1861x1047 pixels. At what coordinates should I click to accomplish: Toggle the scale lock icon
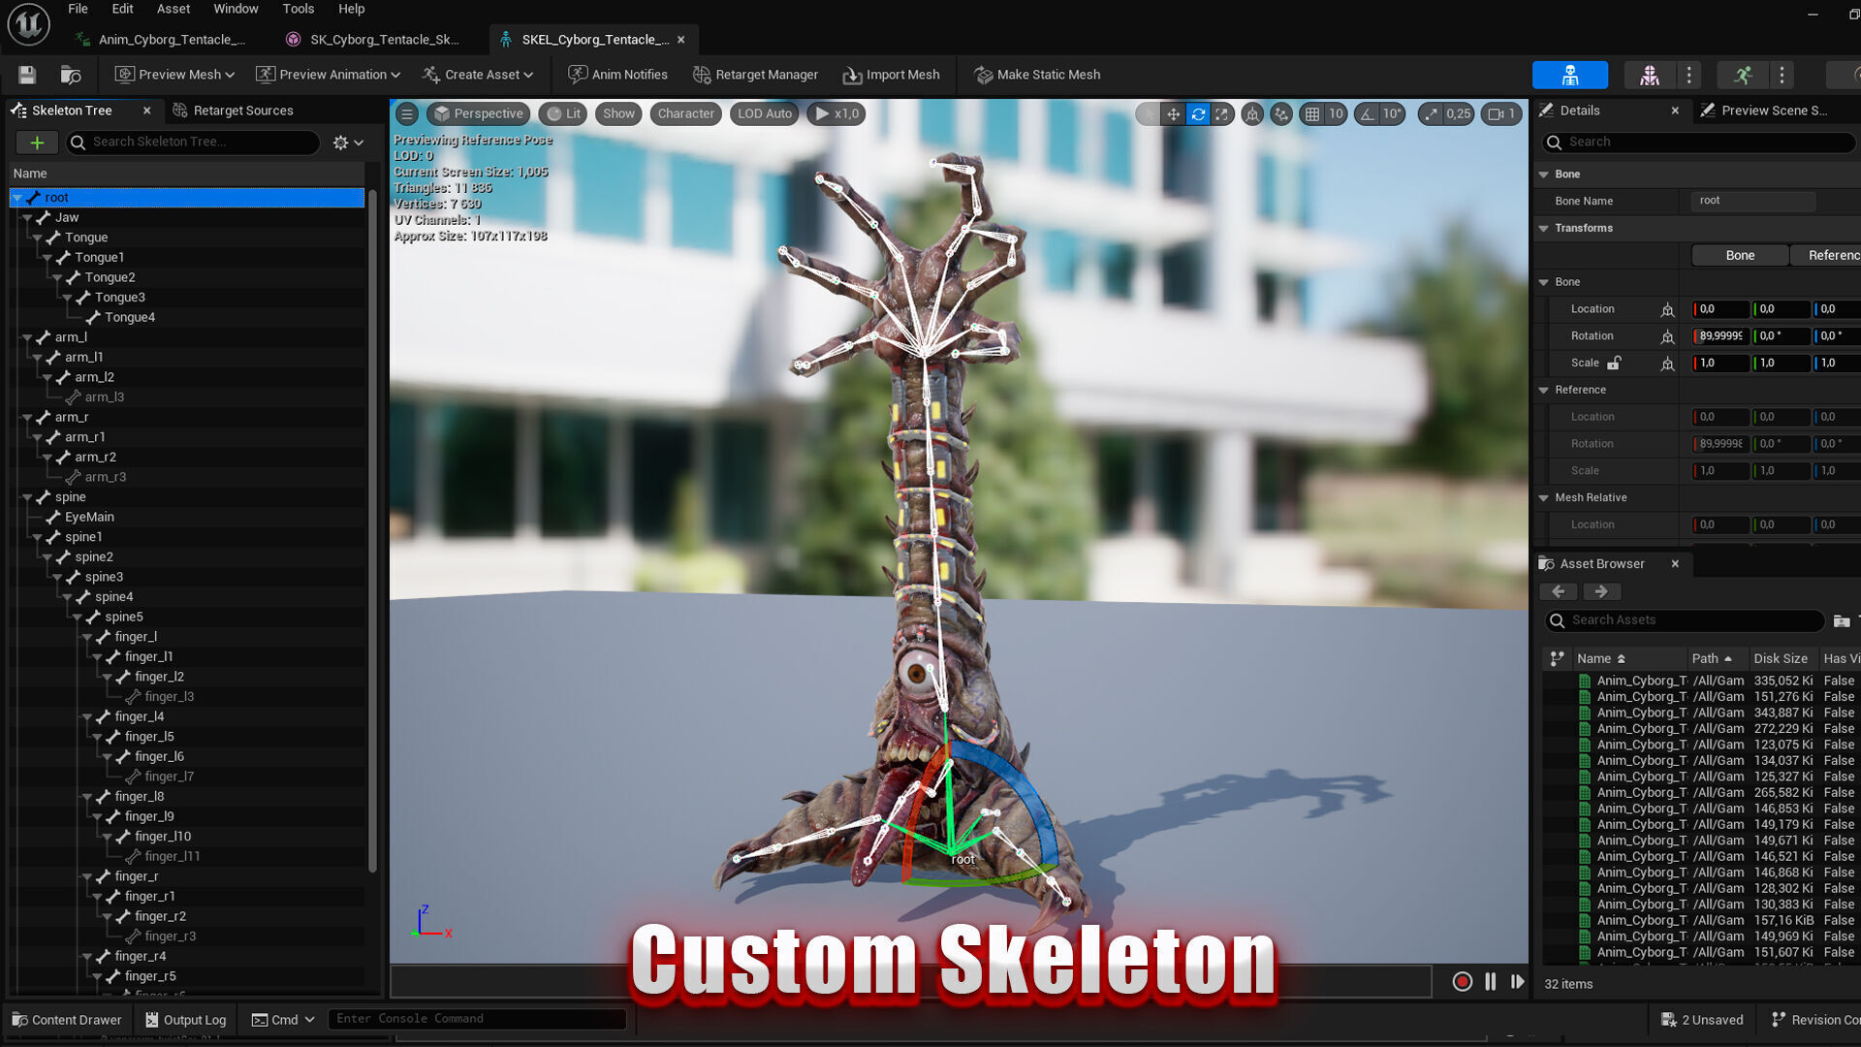point(1614,363)
